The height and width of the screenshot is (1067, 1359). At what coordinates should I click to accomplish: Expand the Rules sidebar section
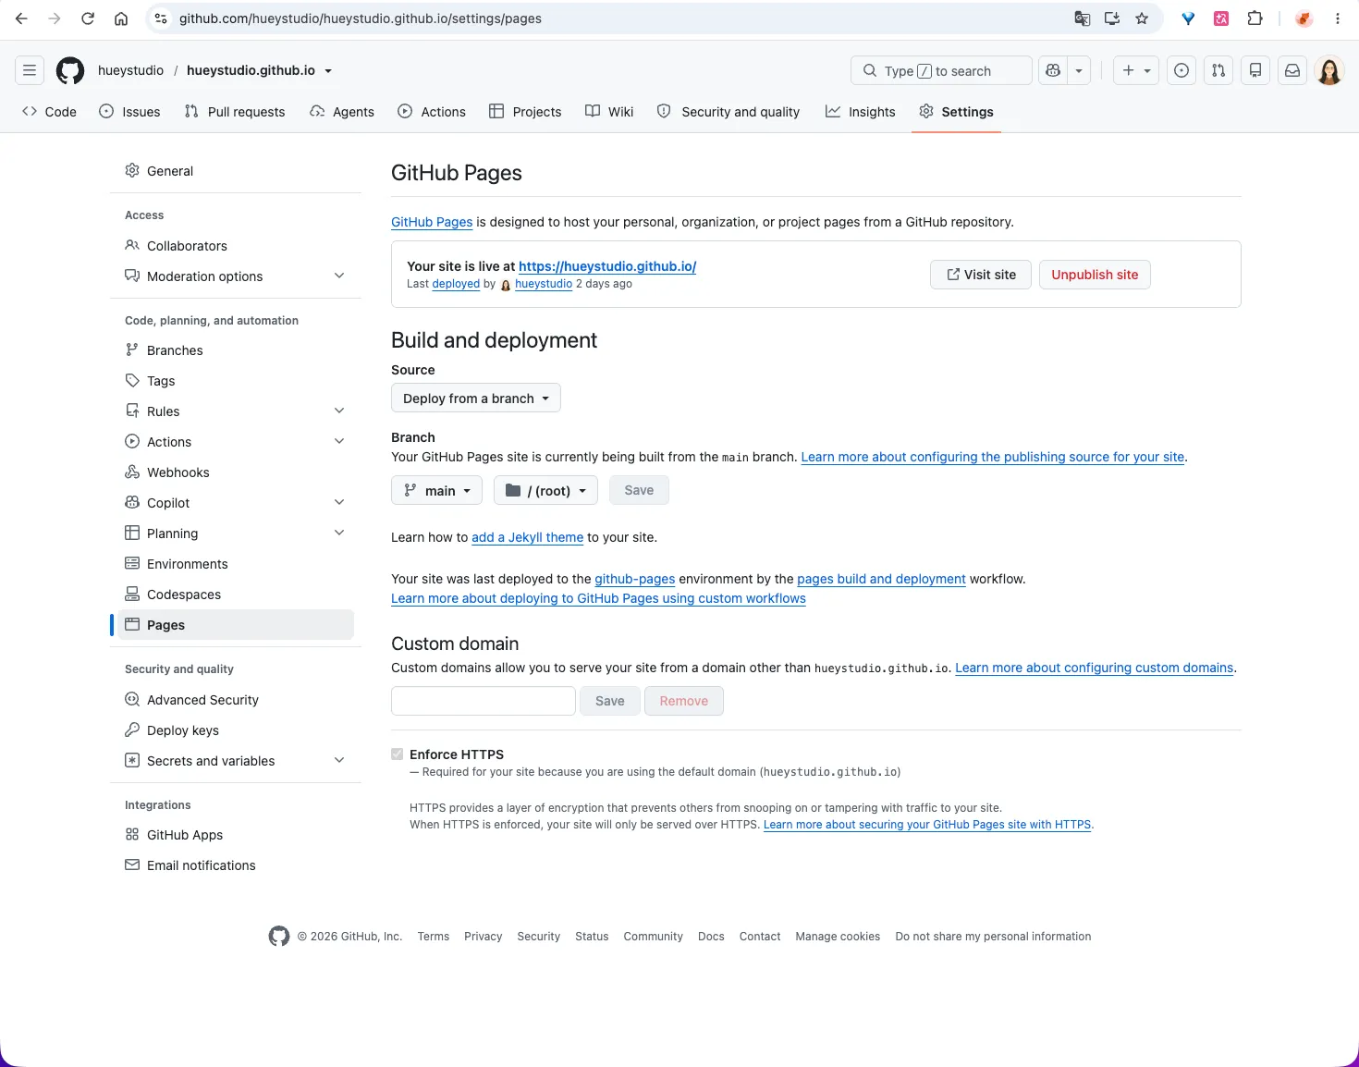pos(339,411)
